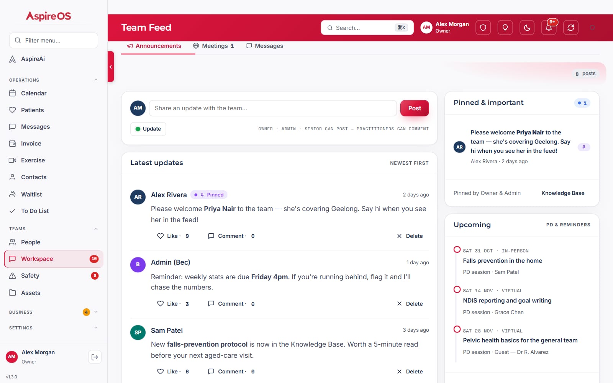Switch to the Announcements tab
The image size is (613, 383).
154,46
